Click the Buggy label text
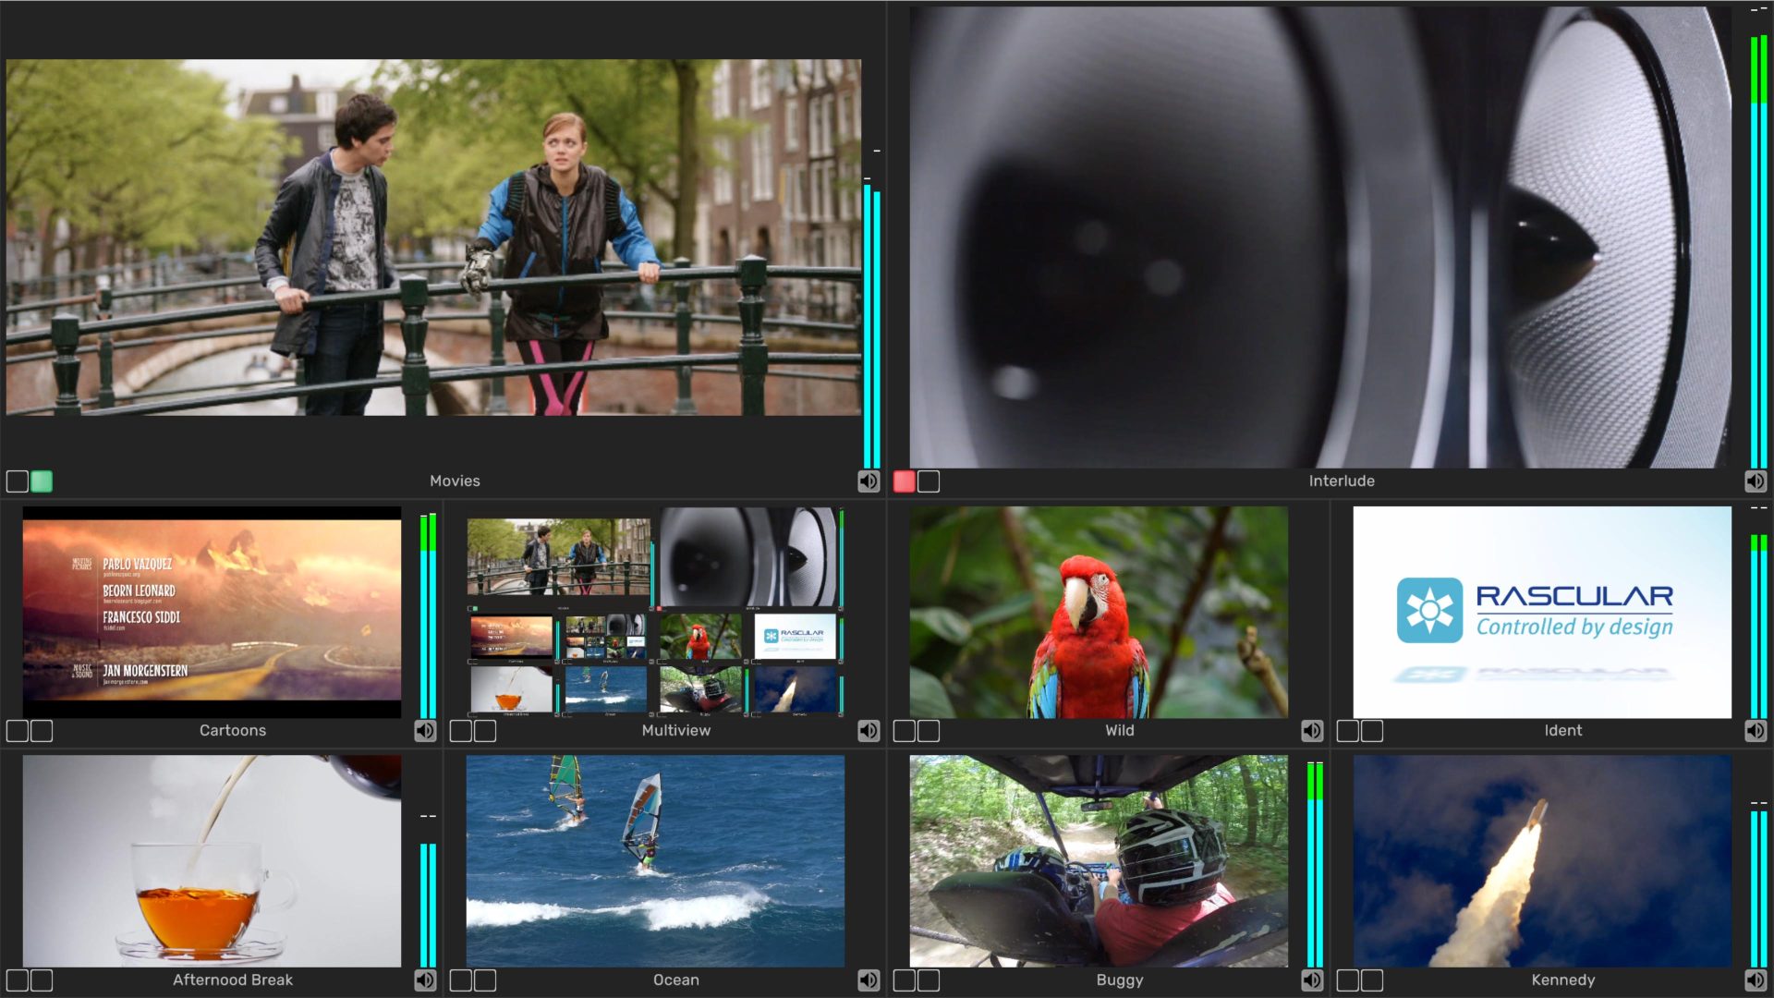Screen dimensions: 1774x998 pos(1119,980)
